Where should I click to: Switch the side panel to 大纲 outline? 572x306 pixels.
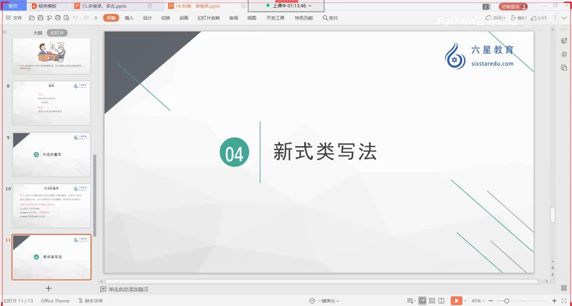[38, 33]
